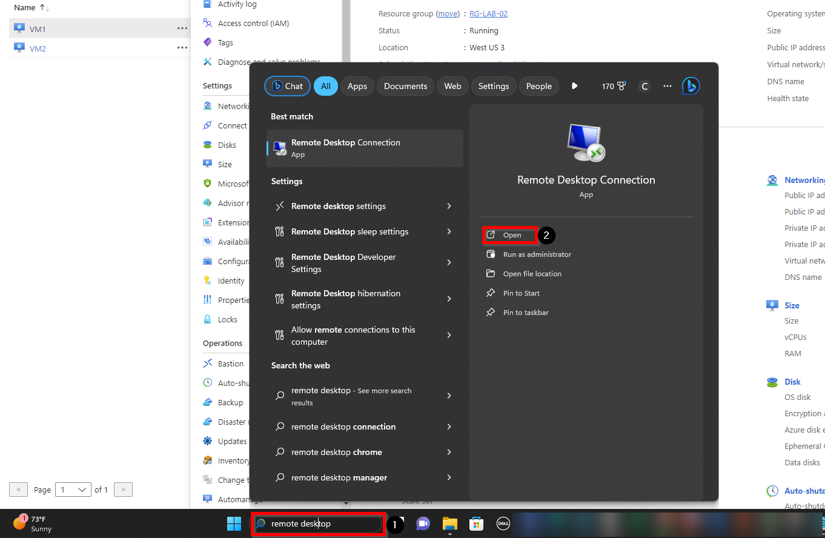Expand Remote Desktop sleep settings chevron
This screenshot has width=825, height=538.
tap(449, 231)
